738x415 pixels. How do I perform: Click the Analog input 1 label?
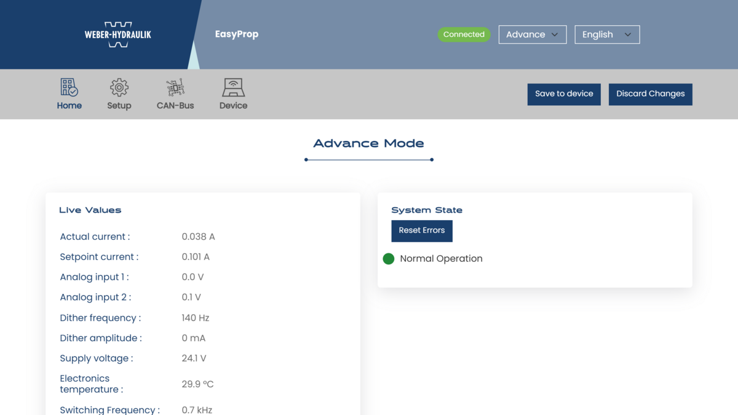click(94, 277)
